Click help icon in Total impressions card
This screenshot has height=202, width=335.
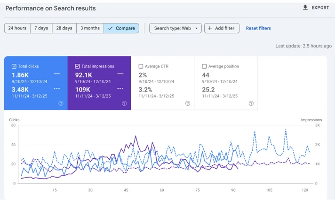coord(124,103)
